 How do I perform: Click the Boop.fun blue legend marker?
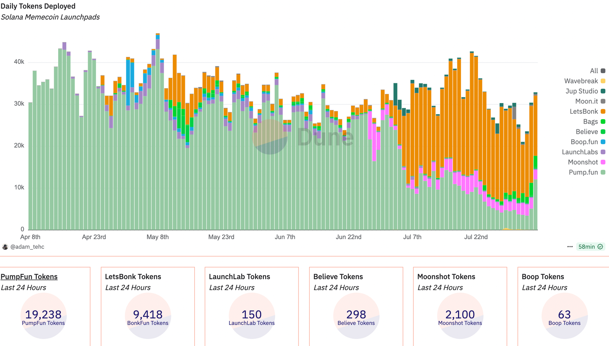point(603,142)
